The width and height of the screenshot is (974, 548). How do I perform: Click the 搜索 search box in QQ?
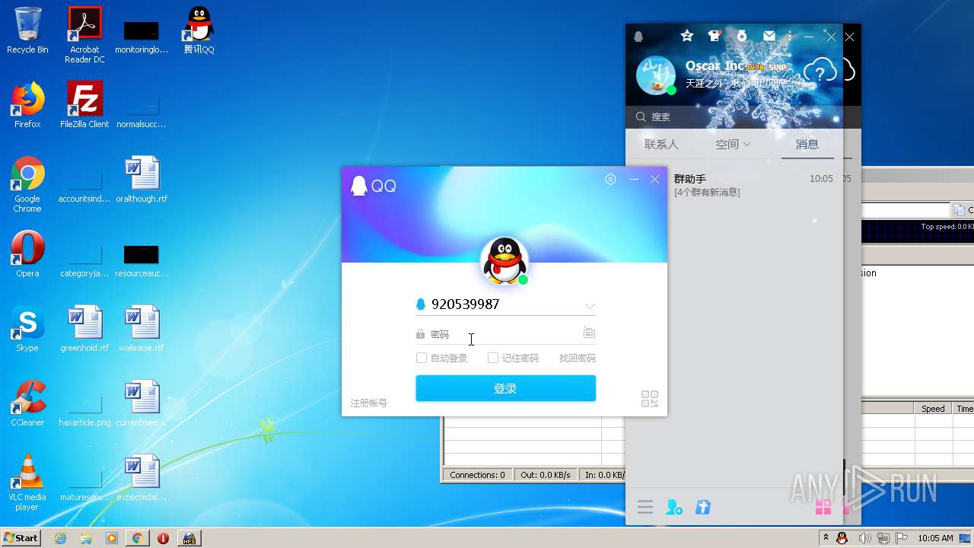[734, 116]
